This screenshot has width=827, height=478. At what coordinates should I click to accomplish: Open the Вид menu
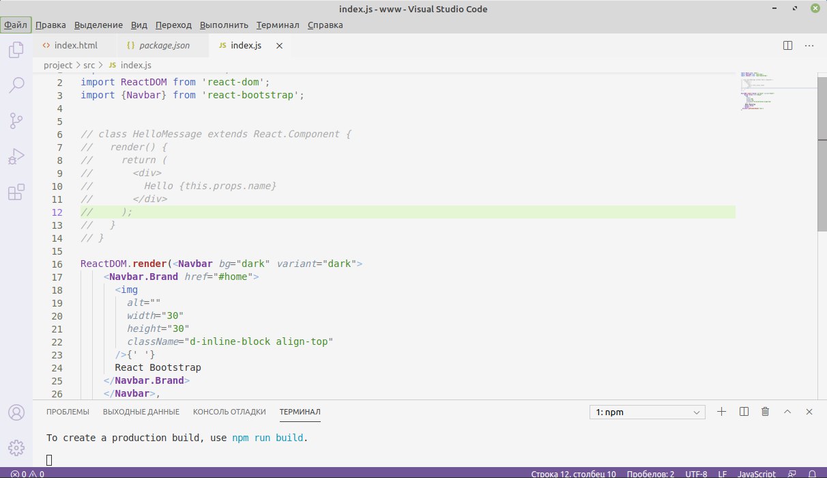[x=139, y=25]
